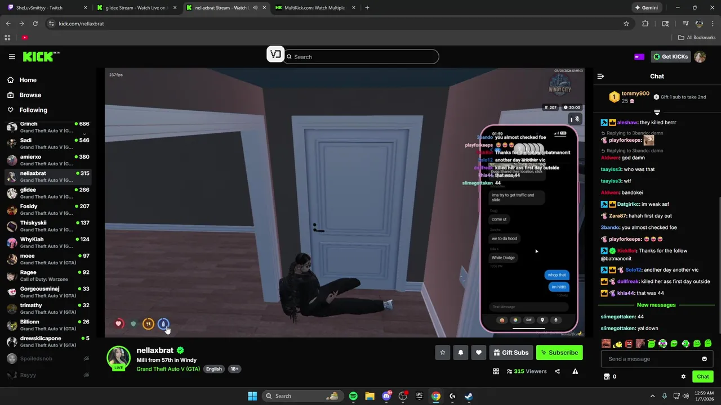Open Chrome extensions puzzle icon
Viewport: 721px width, 405px height.
coord(646,24)
